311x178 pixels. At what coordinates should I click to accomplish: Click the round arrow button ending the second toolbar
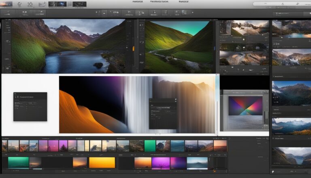click(192, 12)
